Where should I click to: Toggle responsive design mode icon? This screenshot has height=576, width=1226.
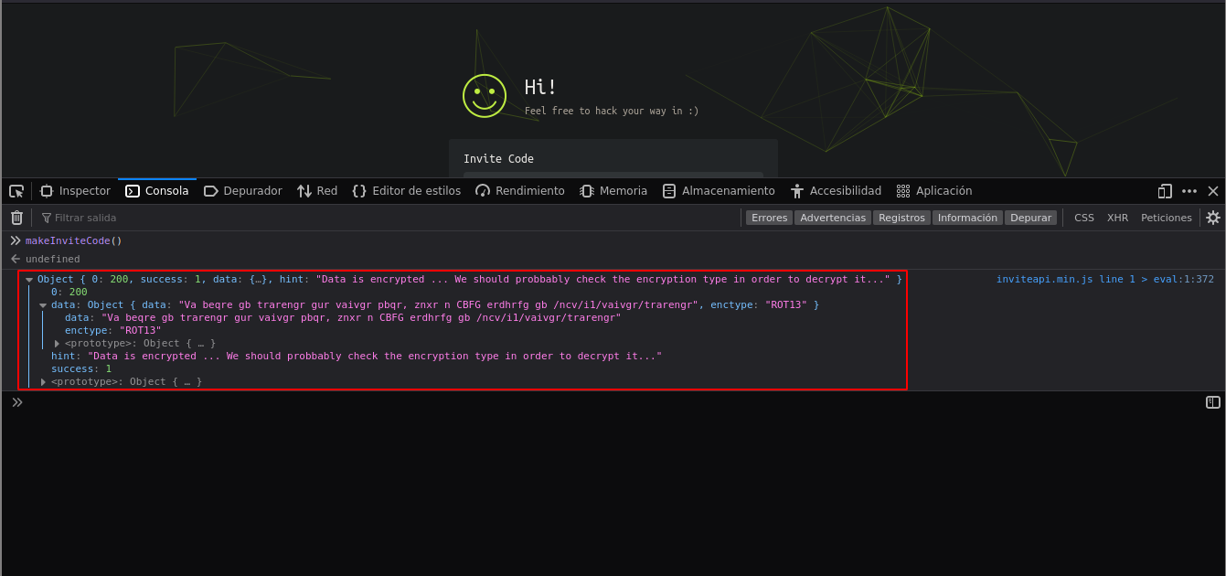(1165, 191)
